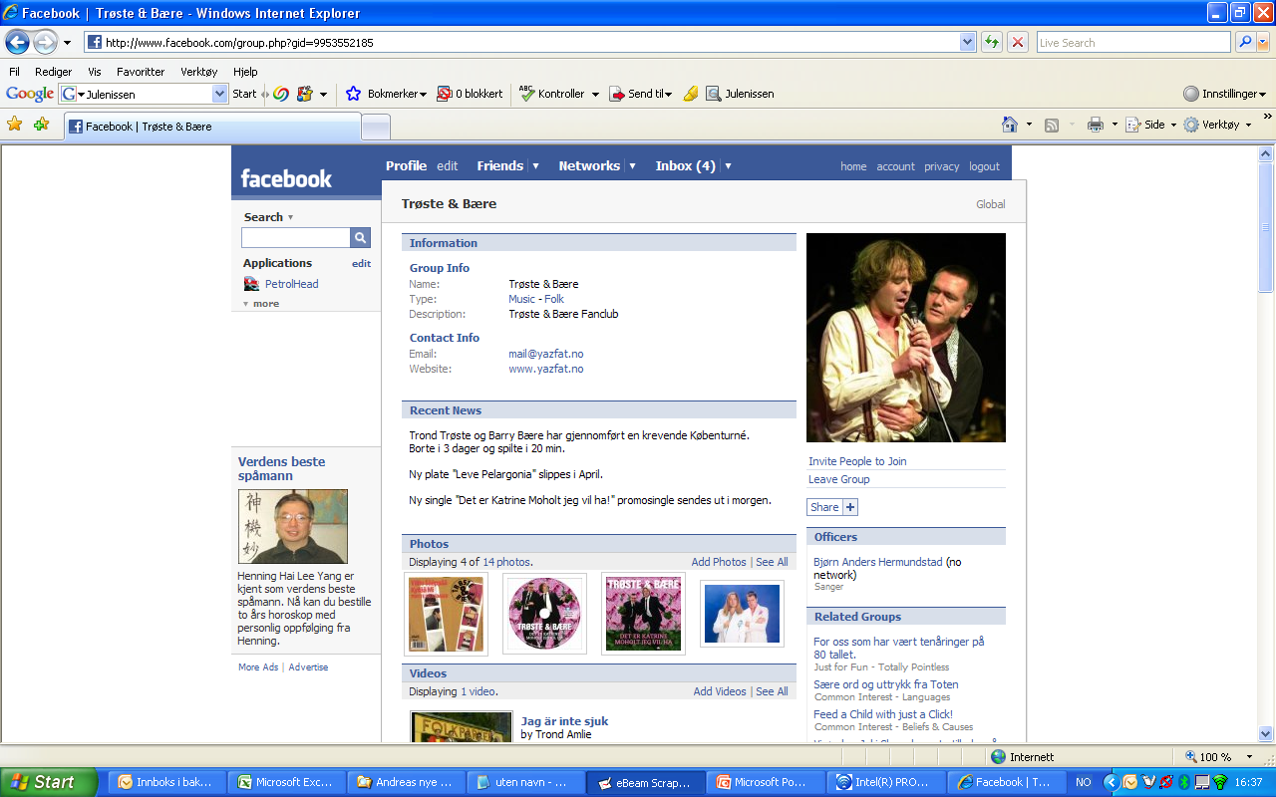This screenshot has height=797, width=1276.
Task: Click the vertical scrollbar down arrow
Action: click(x=1266, y=732)
